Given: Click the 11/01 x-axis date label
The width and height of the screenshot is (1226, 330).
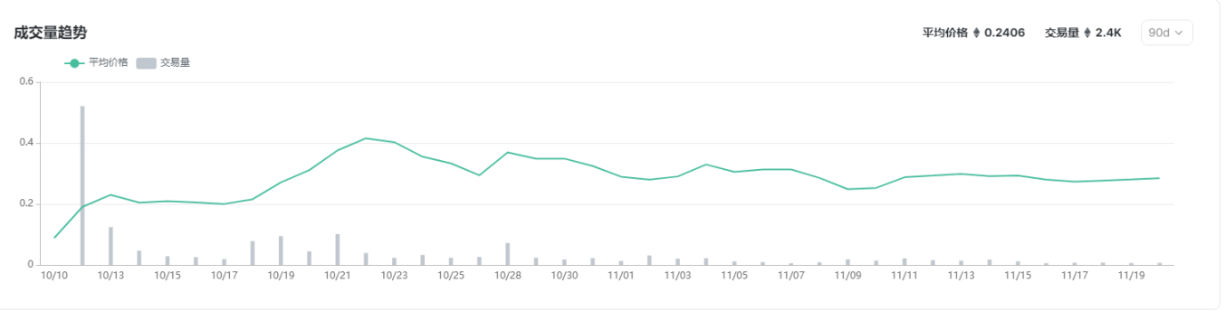Looking at the screenshot, I should click(x=620, y=275).
